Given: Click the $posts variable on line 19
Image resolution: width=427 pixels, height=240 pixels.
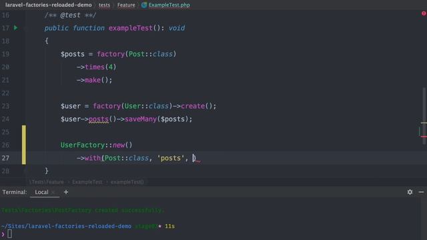Looking at the screenshot, I should pyautogui.click(x=73, y=54).
